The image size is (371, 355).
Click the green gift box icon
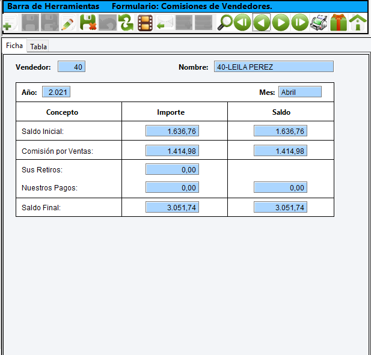click(339, 23)
